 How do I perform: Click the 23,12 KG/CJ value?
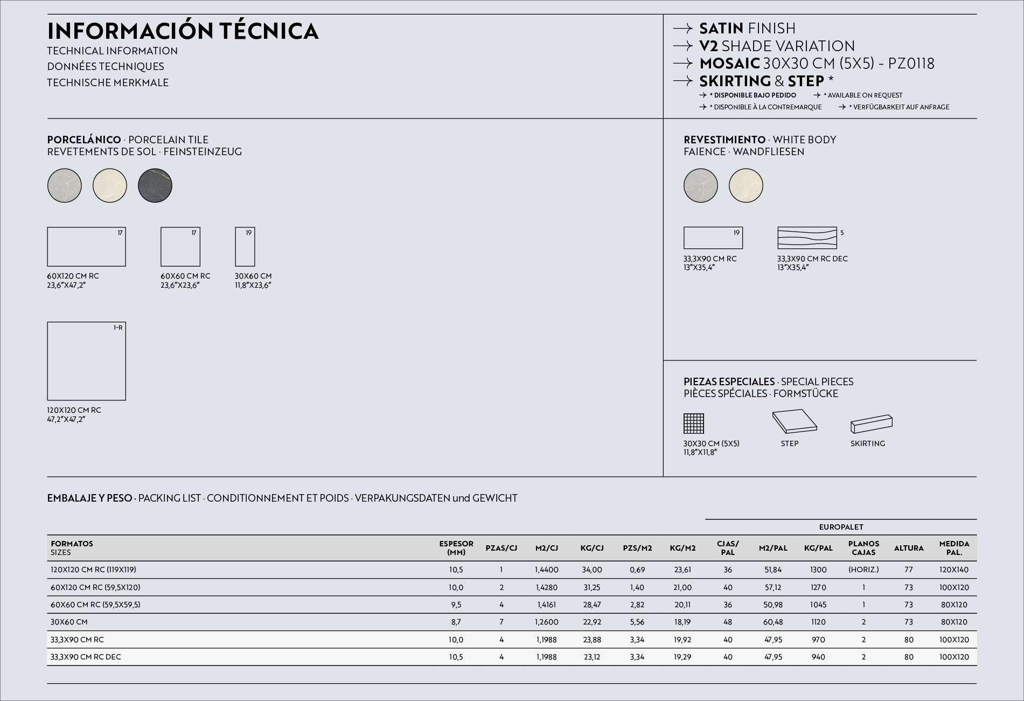[592, 657]
